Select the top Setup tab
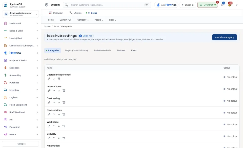This screenshot has width=243, height=148. [91, 13]
